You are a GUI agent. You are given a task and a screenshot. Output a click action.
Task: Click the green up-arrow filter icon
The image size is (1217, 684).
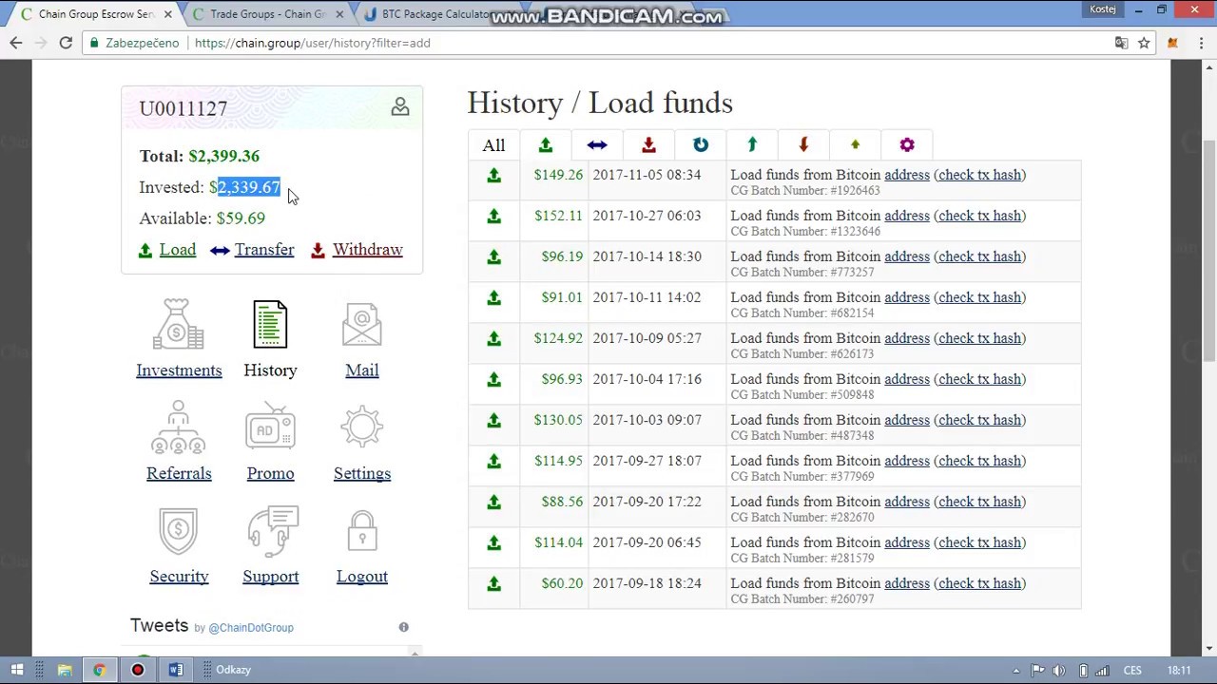752,144
